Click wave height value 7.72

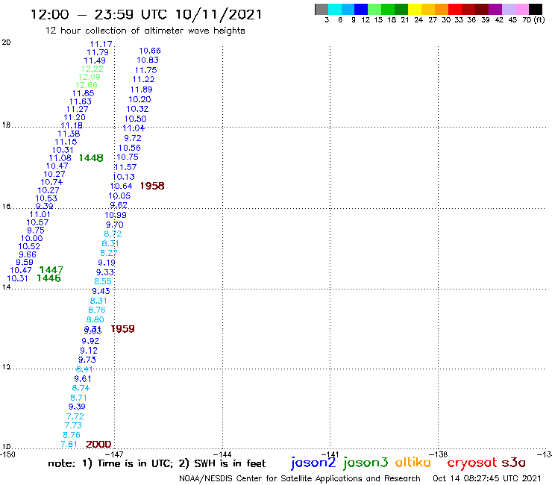(75, 416)
